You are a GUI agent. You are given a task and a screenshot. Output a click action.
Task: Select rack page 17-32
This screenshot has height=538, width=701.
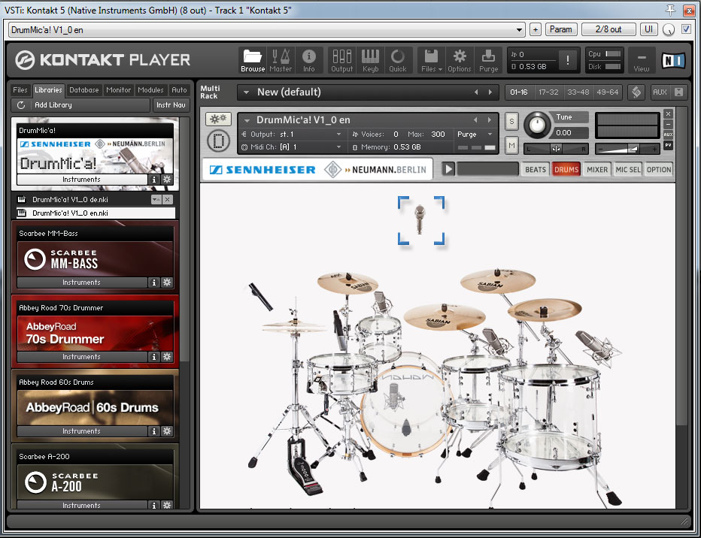(x=548, y=92)
